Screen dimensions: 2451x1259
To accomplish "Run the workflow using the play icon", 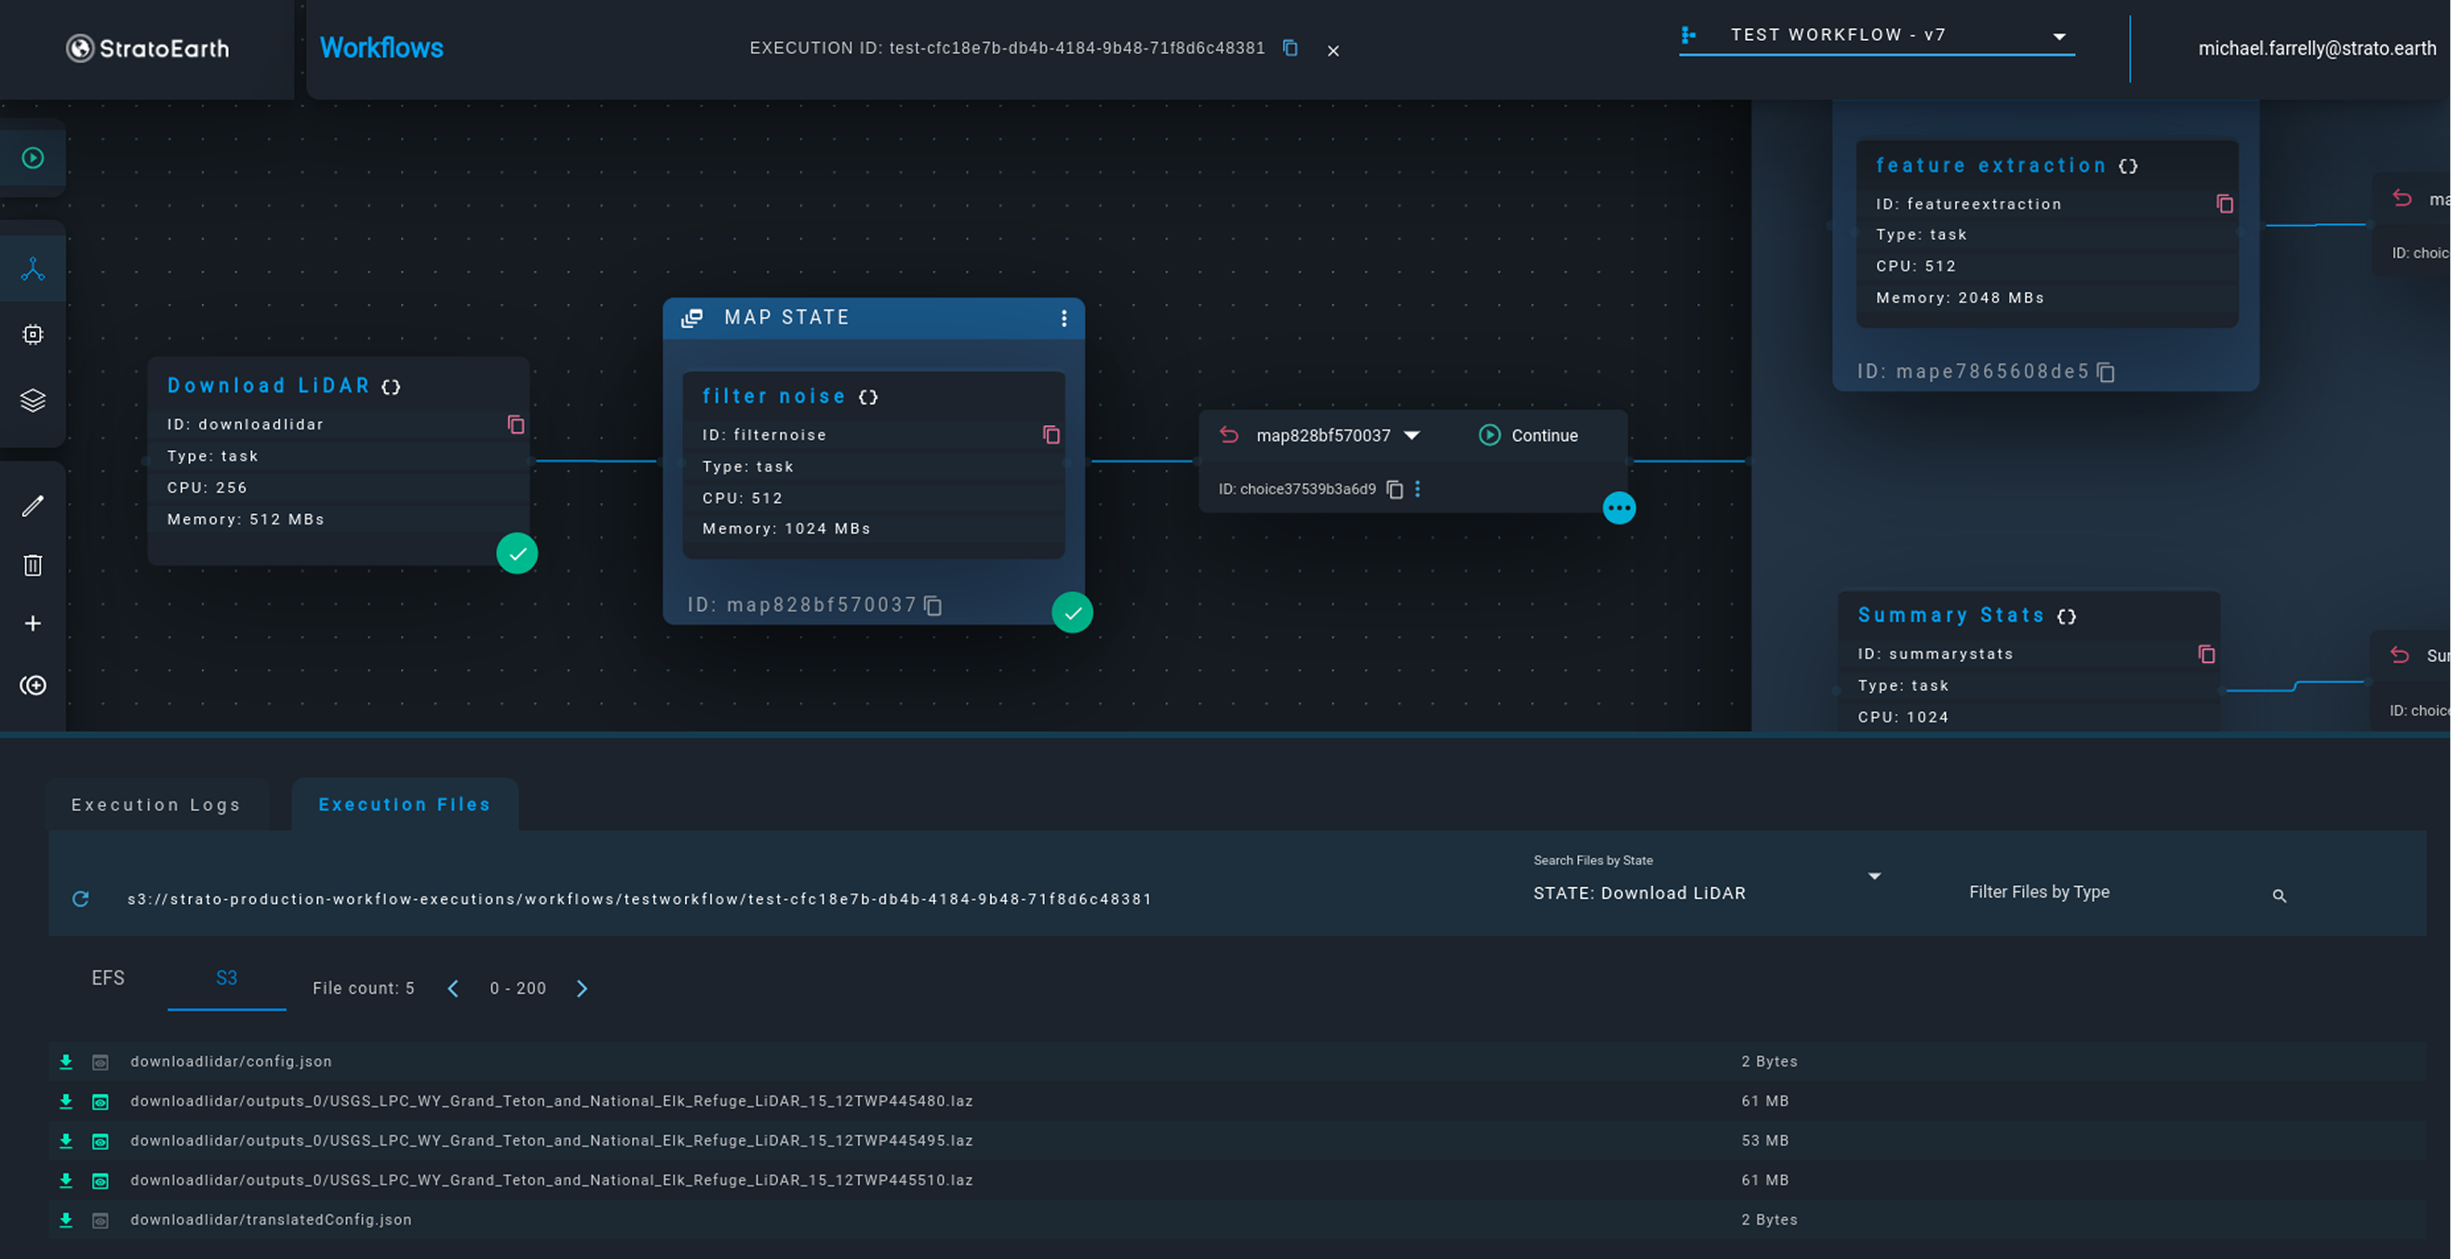I will (x=33, y=158).
